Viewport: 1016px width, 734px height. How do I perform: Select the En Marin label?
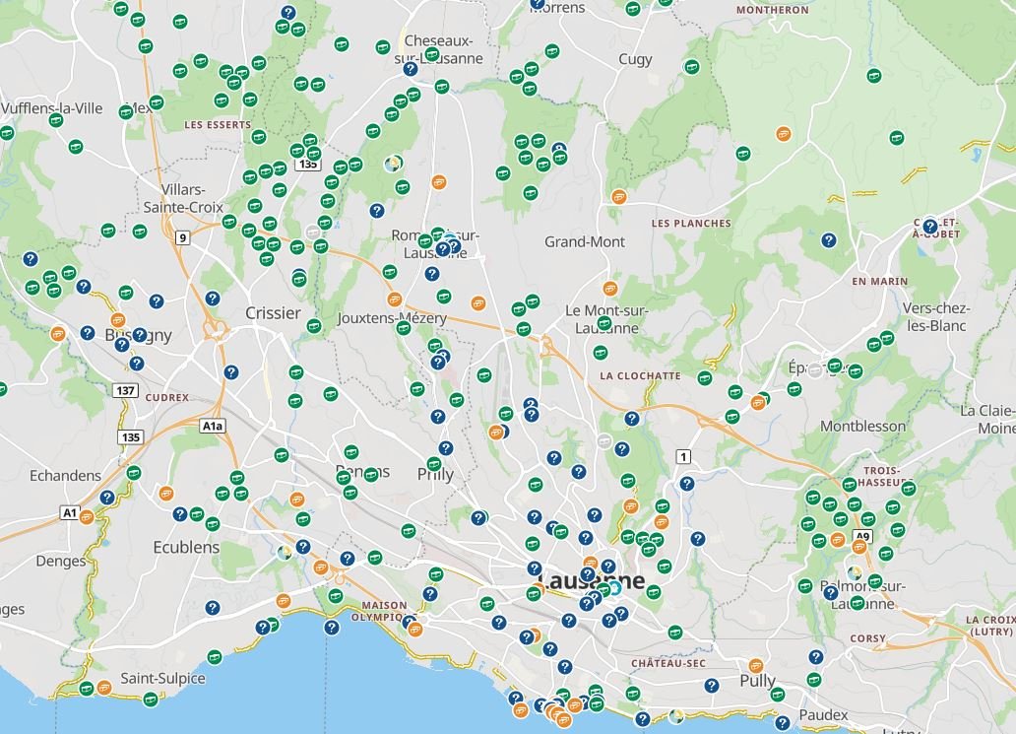(x=879, y=282)
